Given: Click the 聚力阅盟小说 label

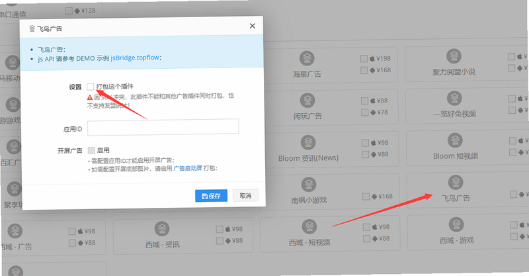Looking at the screenshot, I should pos(454,72).
